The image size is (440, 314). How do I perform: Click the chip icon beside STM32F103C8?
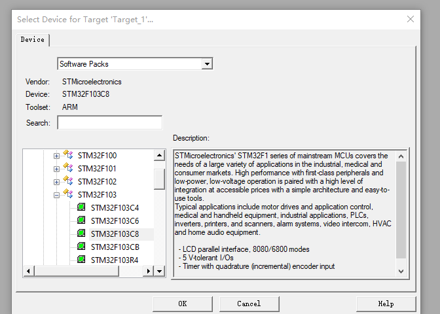81,234
